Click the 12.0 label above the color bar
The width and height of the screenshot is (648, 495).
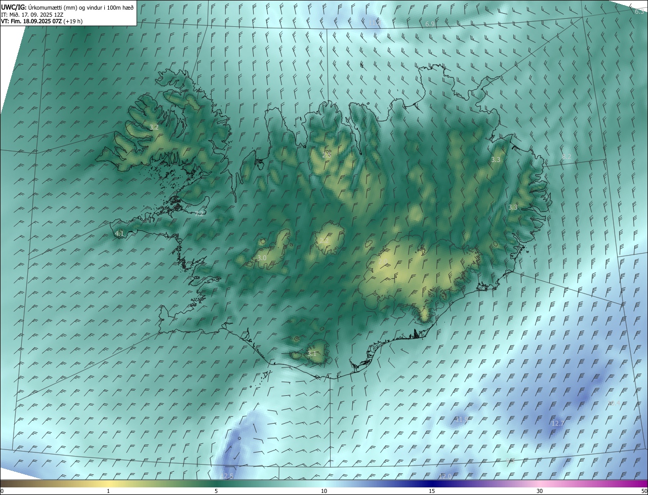coord(445,476)
